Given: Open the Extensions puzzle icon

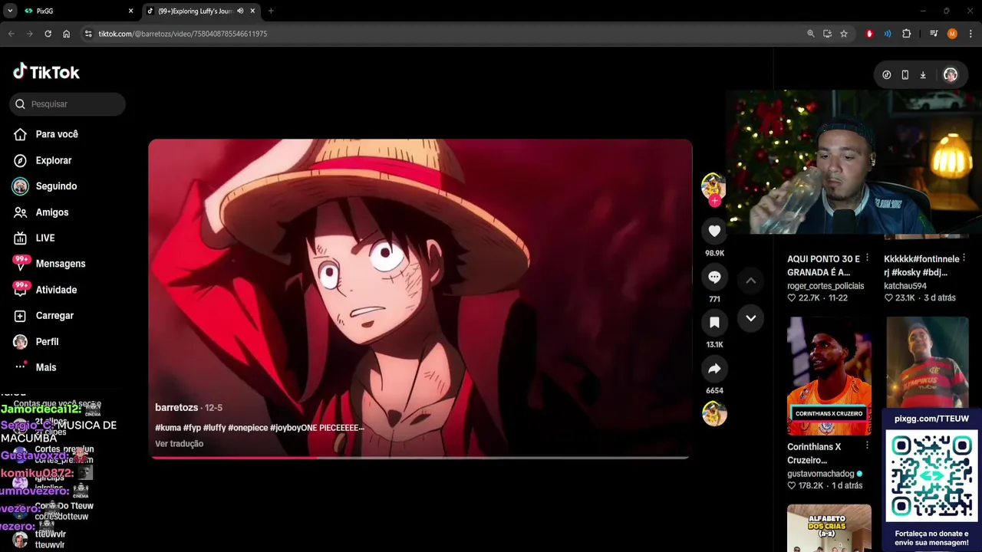Looking at the screenshot, I should 907,34.
